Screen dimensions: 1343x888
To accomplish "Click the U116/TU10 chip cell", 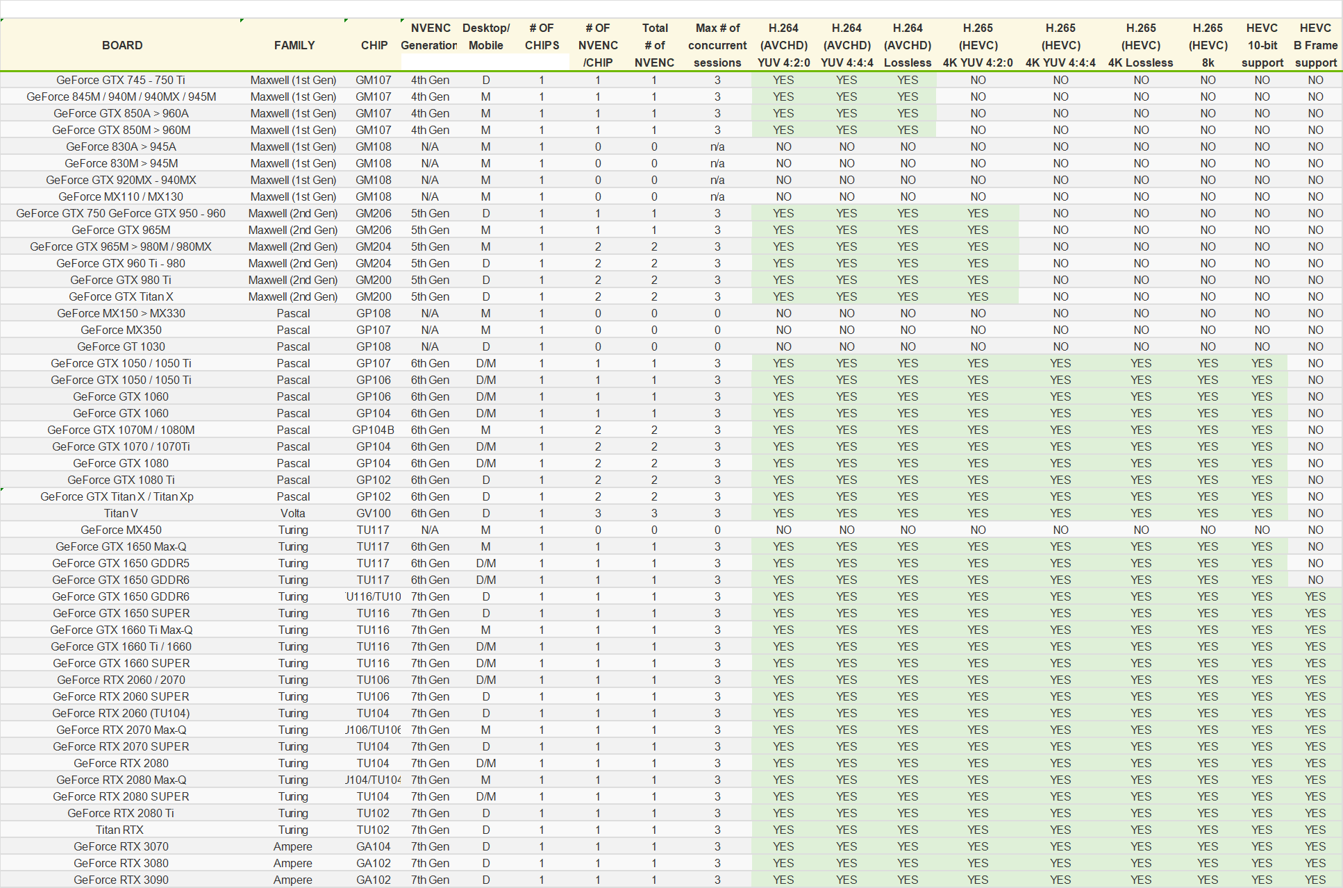I will point(374,596).
